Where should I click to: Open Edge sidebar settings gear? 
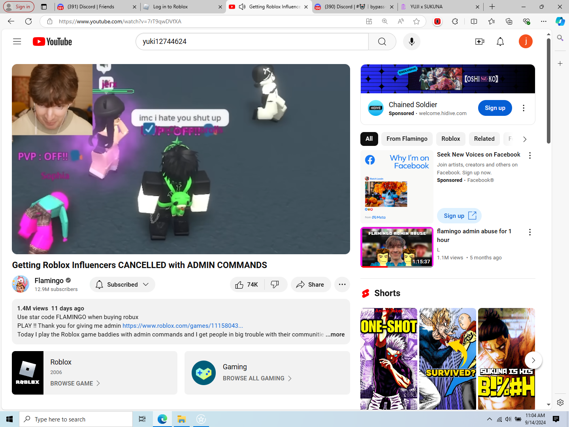click(560, 402)
